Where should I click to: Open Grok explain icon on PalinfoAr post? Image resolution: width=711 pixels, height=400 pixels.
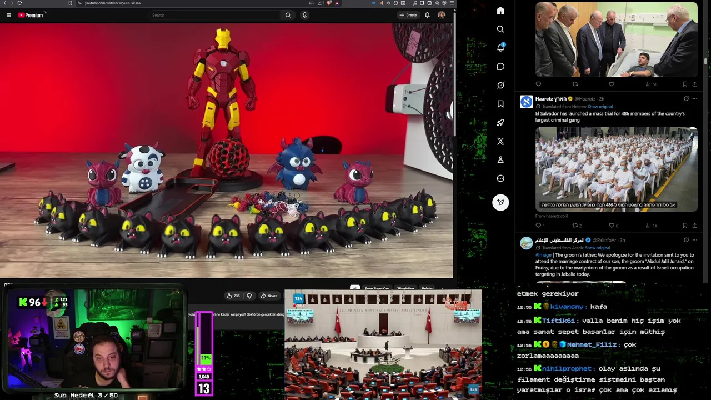pyautogui.click(x=686, y=240)
